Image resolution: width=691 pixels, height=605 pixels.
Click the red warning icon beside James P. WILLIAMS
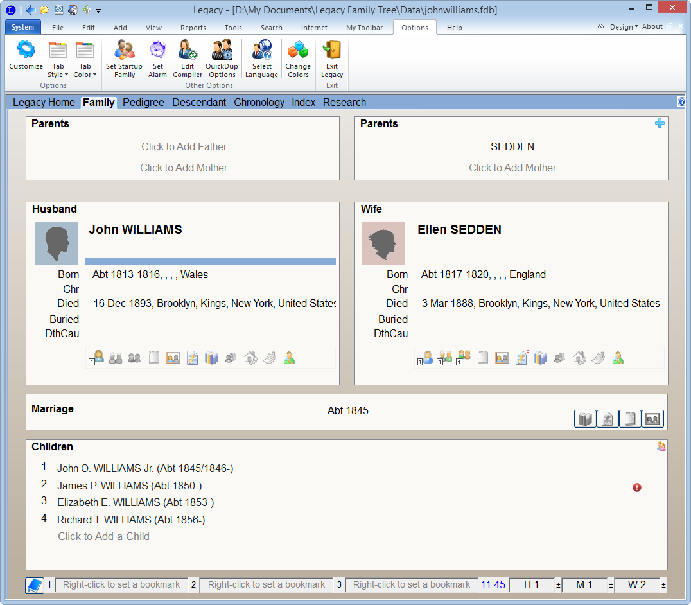[637, 487]
